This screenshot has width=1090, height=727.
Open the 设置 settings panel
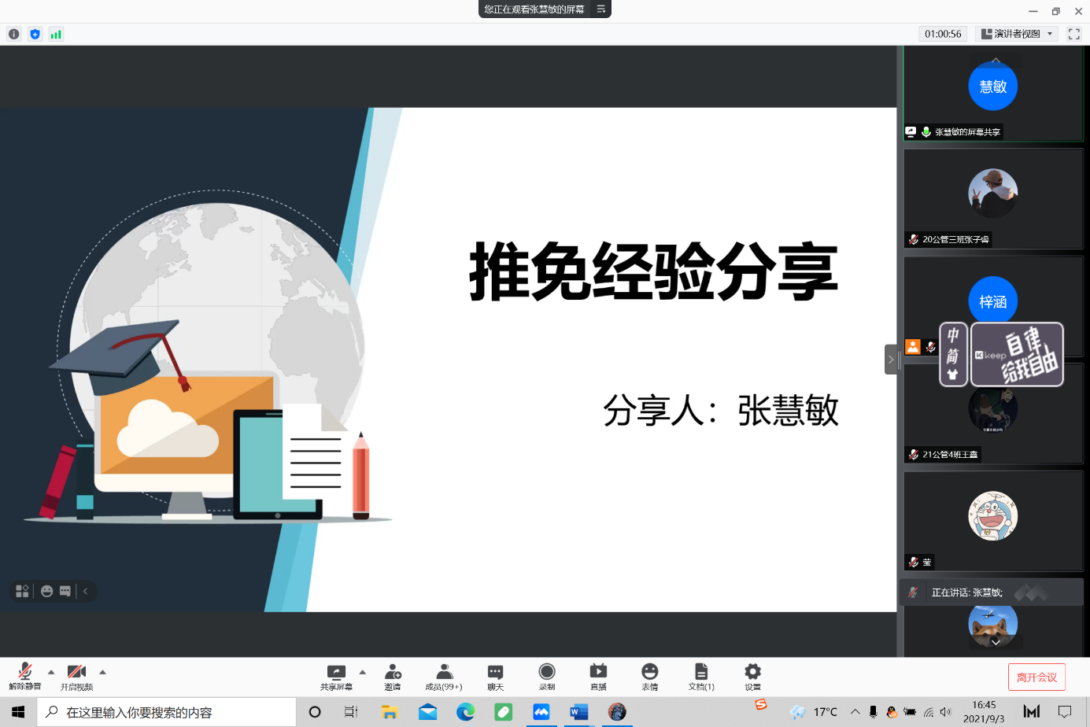[x=752, y=677]
